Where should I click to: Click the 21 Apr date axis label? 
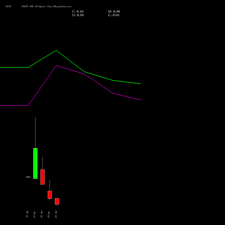coord(34,214)
